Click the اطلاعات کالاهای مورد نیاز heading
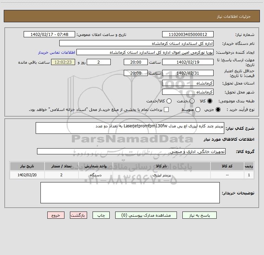This screenshot has width=264, height=255. click(x=229, y=139)
